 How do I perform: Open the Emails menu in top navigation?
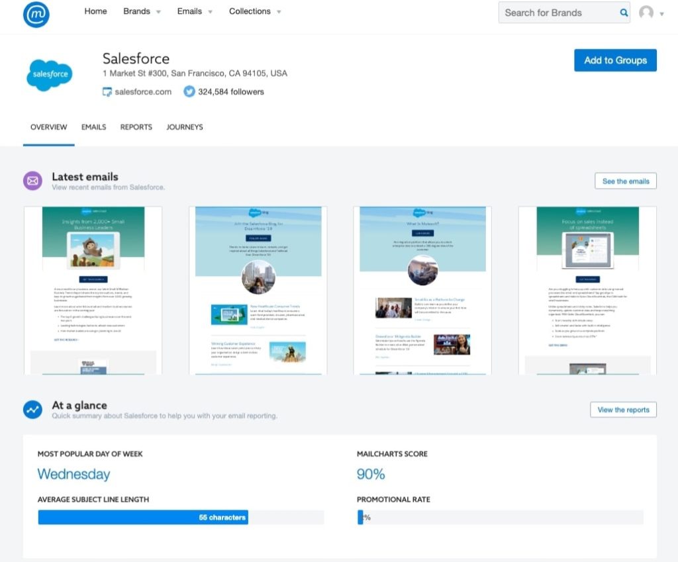pos(189,11)
